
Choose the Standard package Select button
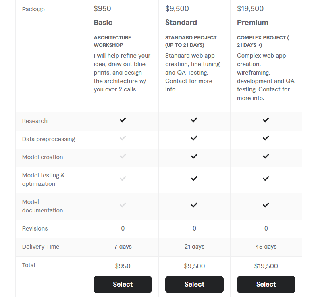coord(194,285)
